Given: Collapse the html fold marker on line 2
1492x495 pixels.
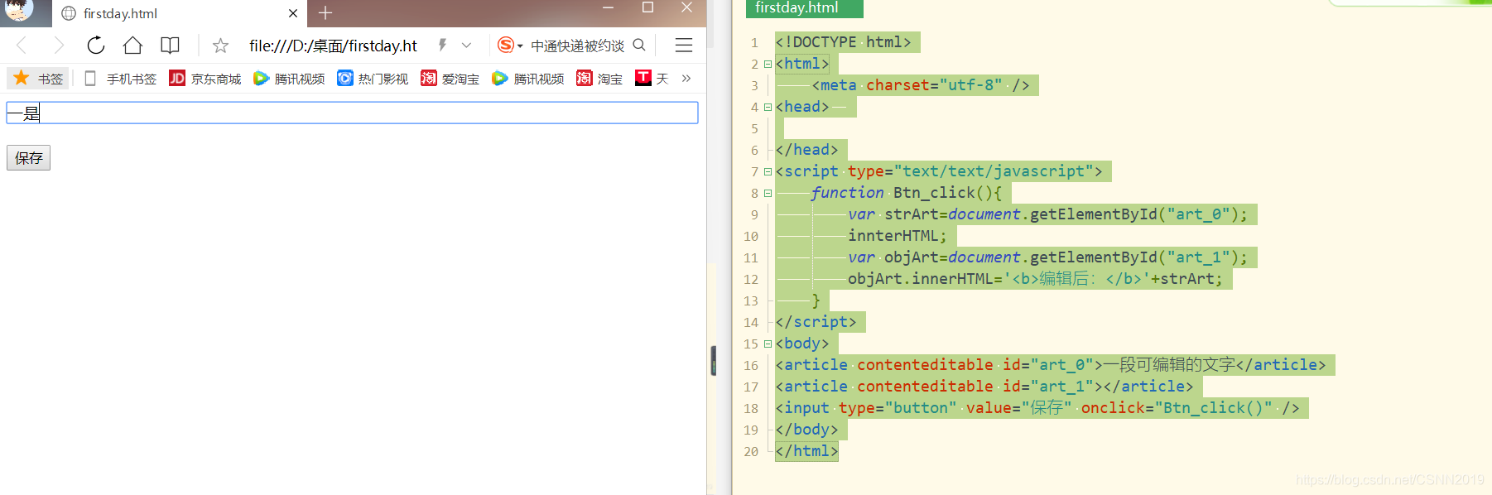Looking at the screenshot, I should pyautogui.click(x=768, y=64).
